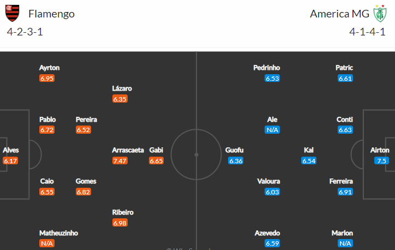The width and height of the screenshot is (395, 250).
Task: Click Valoura's 6.03 rating badge
Action: pos(272,192)
